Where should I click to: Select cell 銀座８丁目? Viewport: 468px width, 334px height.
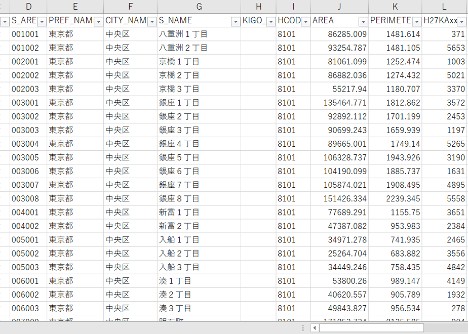coord(199,199)
